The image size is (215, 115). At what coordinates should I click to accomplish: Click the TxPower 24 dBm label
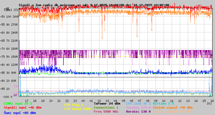[x=107, y=103]
